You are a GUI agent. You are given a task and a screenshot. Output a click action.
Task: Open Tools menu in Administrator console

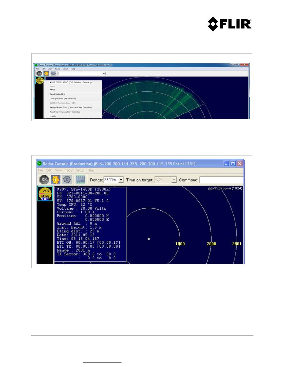[58, 69]
